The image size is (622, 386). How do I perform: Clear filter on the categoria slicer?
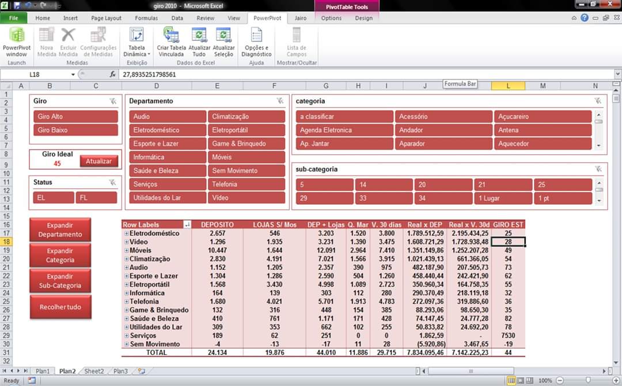tap(598, 101)
